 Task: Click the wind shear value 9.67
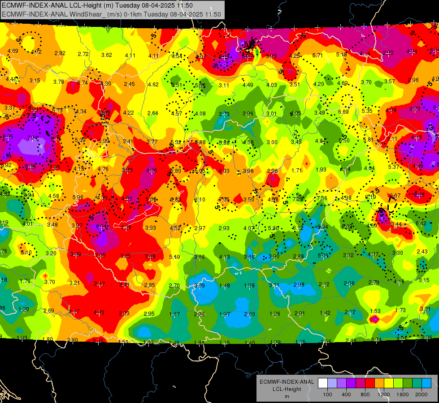click(395, 195)
